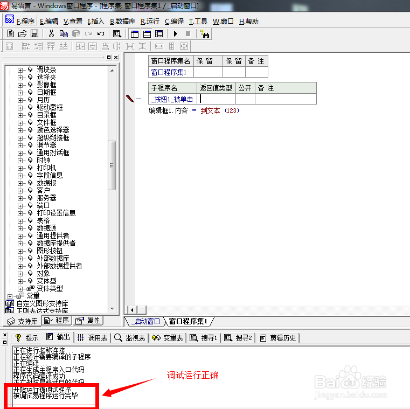Switch to the 窗口程序集1 editor tab
The height and width of the screenshot is (409, 410).
pos(188,321)
